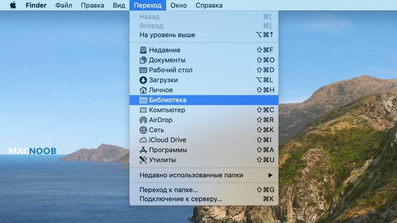397x223 pixels.
Task: Click the ⌘K shortcut of Подключение к серверу
Action: [x=268, y=199]
